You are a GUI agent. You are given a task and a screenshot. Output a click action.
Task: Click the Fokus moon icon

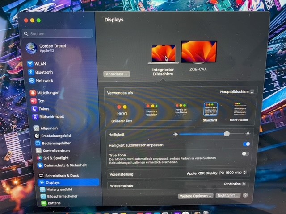point(34,109)
